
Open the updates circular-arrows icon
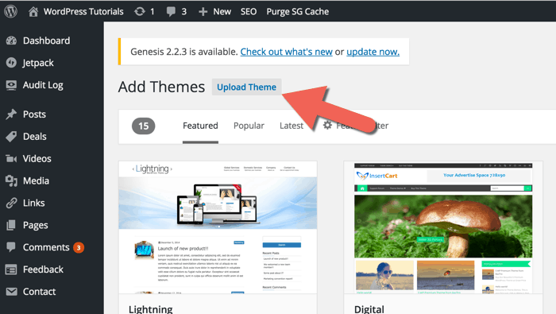pos(139,12)
